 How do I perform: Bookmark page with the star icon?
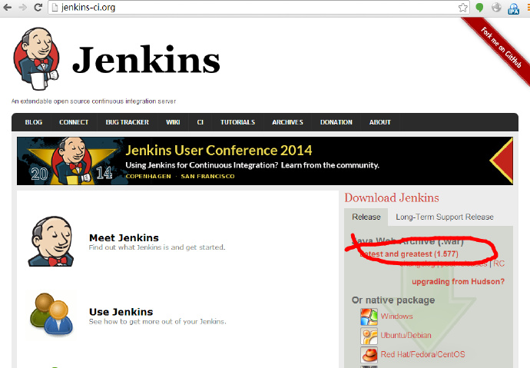463,8
